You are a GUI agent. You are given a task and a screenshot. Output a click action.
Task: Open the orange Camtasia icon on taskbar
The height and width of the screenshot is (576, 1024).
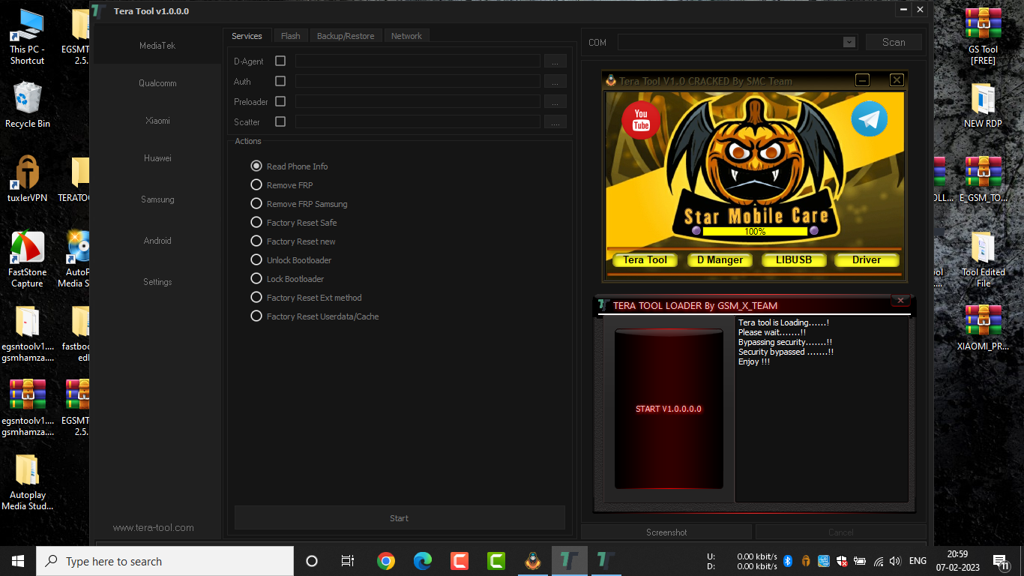tap(460, 561)
